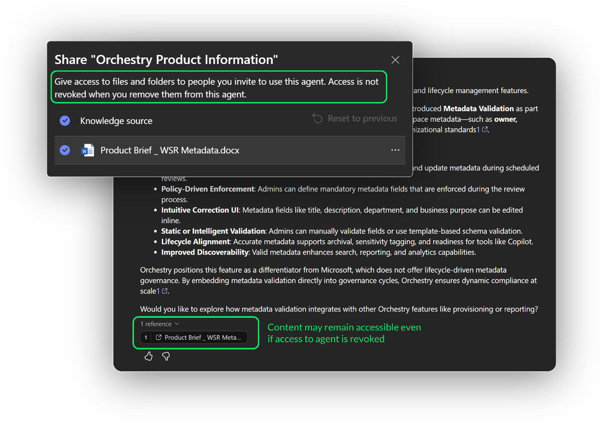
Task: Click the reset arrow icon next to Reset to previous
Action: point(317,118)
